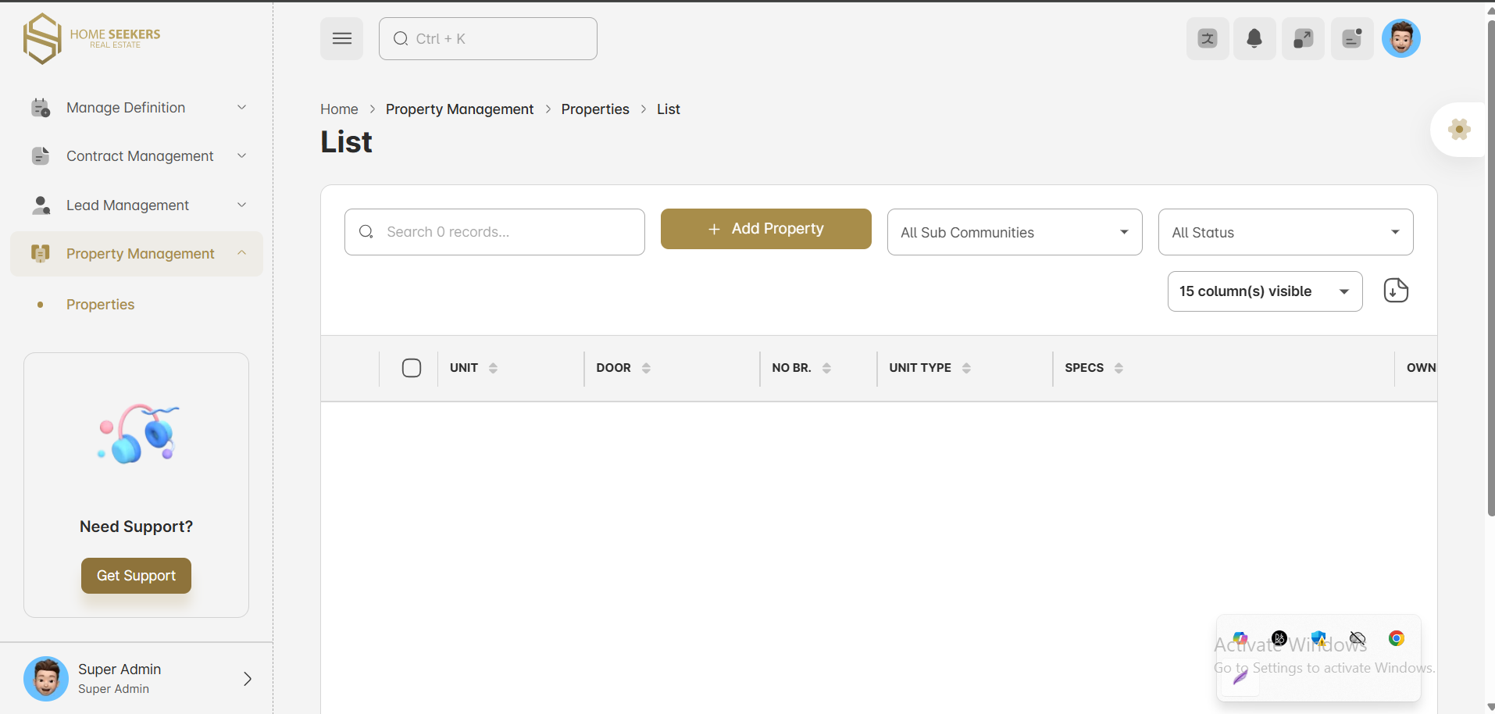Image resolution: width=1495 pixels, height=714 pixels.
Task: Click the Add Property button
Action: tap(765, 229)
